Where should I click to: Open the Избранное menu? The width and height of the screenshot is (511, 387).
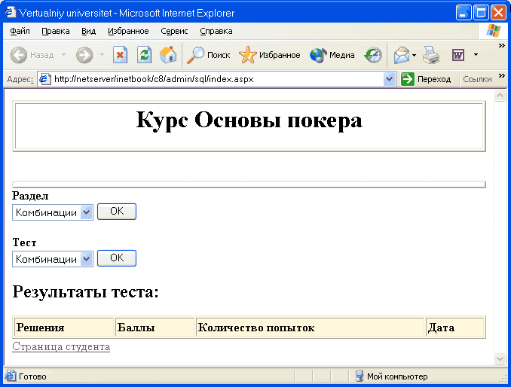(x=128, y=31)
